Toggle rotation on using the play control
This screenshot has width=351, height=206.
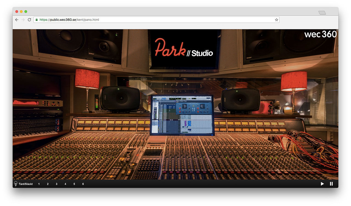322,184
